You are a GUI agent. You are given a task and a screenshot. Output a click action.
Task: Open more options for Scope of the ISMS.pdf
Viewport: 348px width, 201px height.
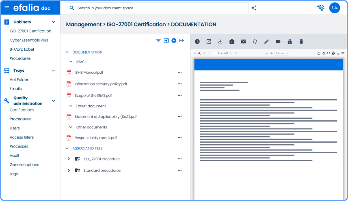[179, 95]
